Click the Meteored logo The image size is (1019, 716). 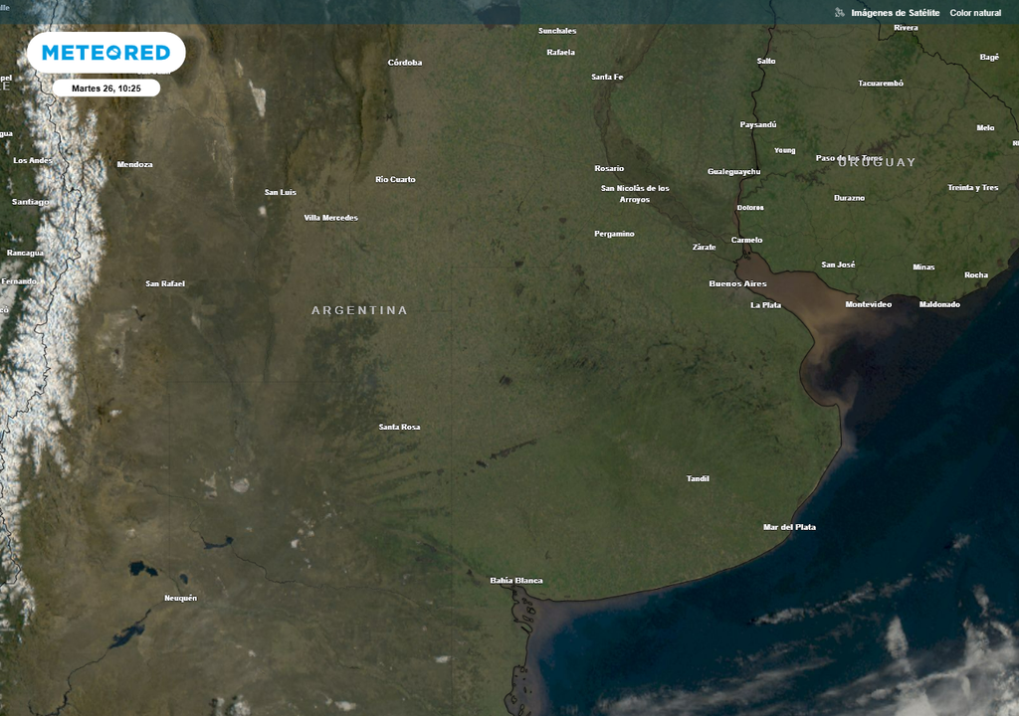point(103,52)
